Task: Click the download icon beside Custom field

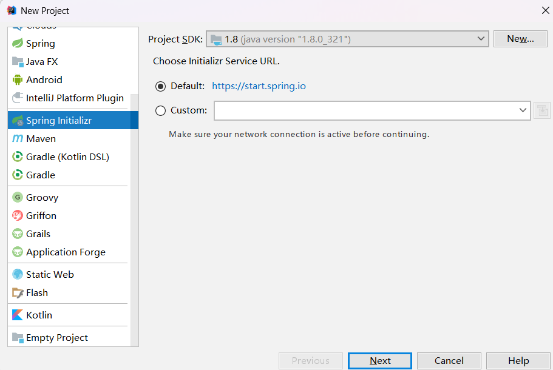Action: click(x=542, y=110)
